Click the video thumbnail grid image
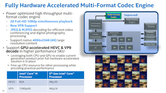Viewport: 166px width, 93px height. pos(121,71)
